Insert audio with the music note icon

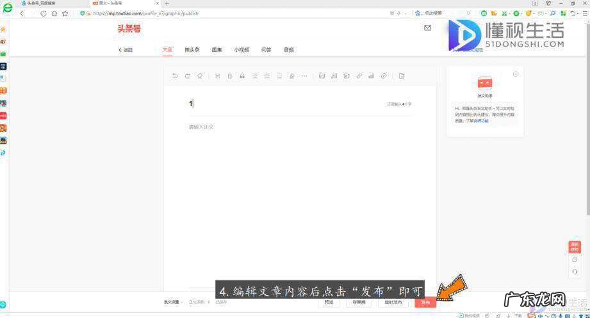click(x=334, y=76)
